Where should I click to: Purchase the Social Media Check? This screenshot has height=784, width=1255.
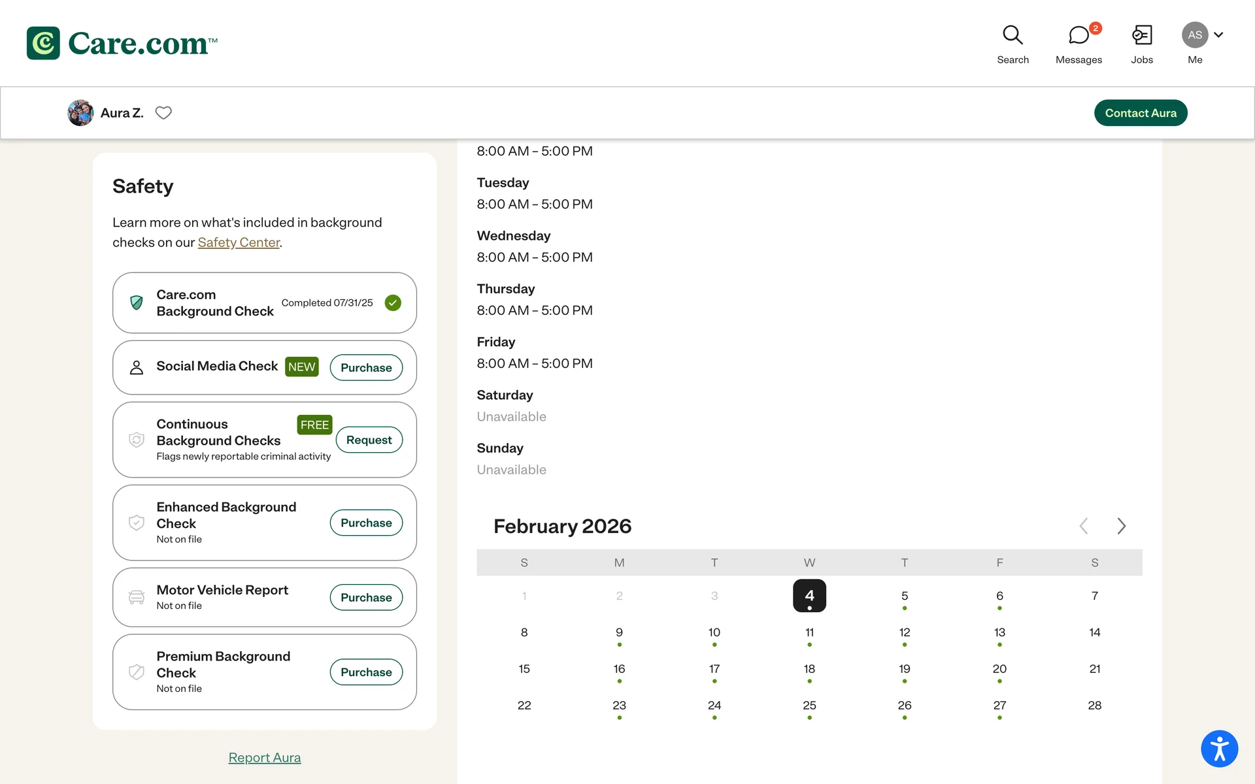[x=366, y=368]
